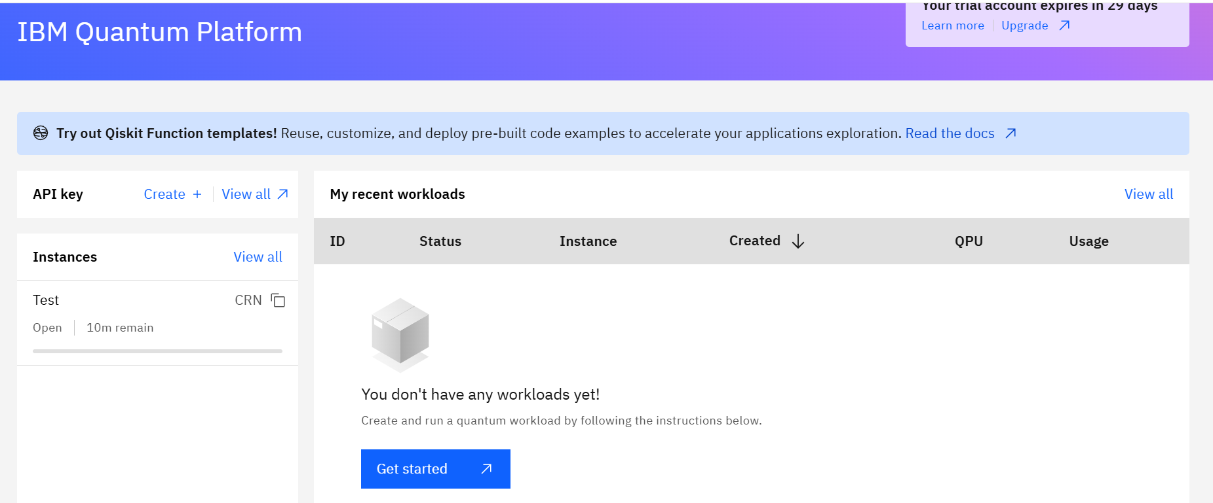Click the Test instance usage progress bar
Image resolution: width=1213 pixels, height=503 pixels.
[157, 351]
